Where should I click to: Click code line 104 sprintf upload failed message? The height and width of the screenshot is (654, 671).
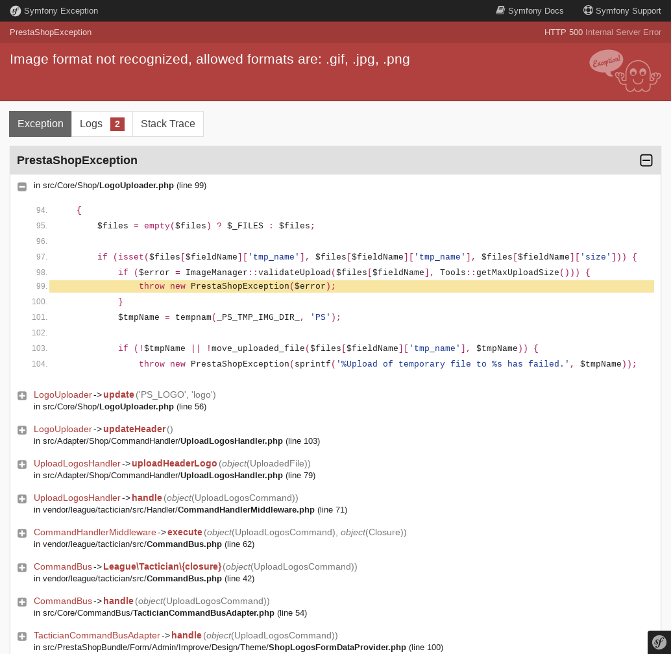(x=387, y=364)
